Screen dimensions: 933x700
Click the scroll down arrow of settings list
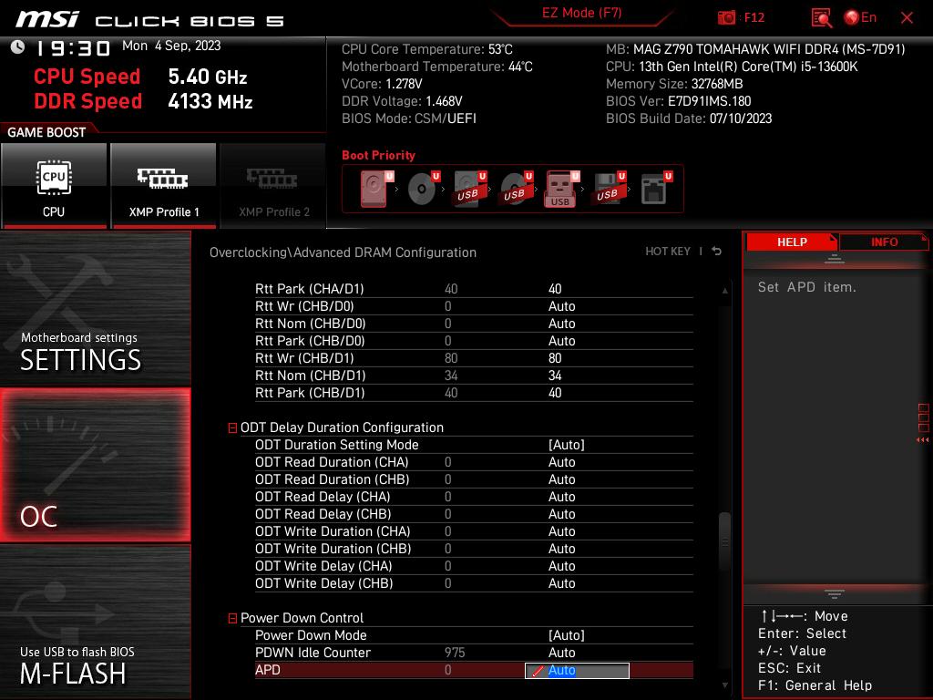(724, 685)
